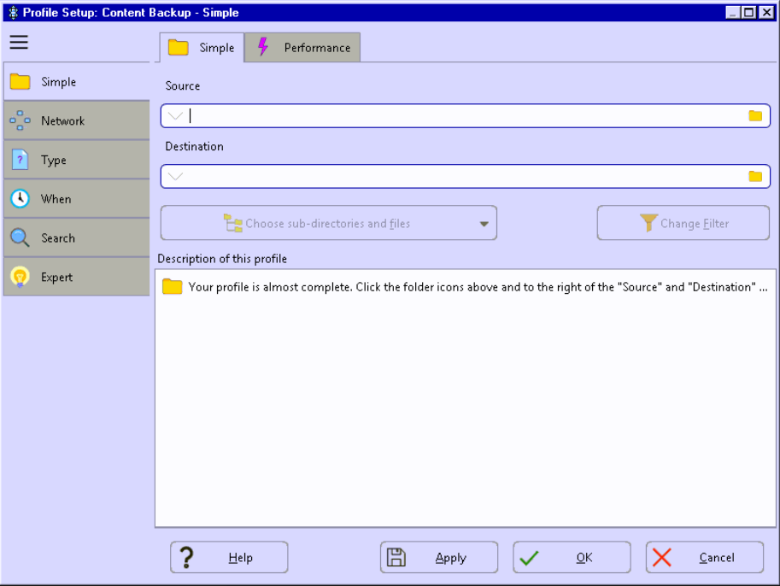Switch to the Performance tab
Image resolution: width=780 pixels, height=586 pixels.
(302, 48)
